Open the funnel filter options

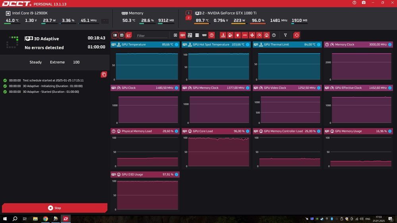click(x=285, y=35)
